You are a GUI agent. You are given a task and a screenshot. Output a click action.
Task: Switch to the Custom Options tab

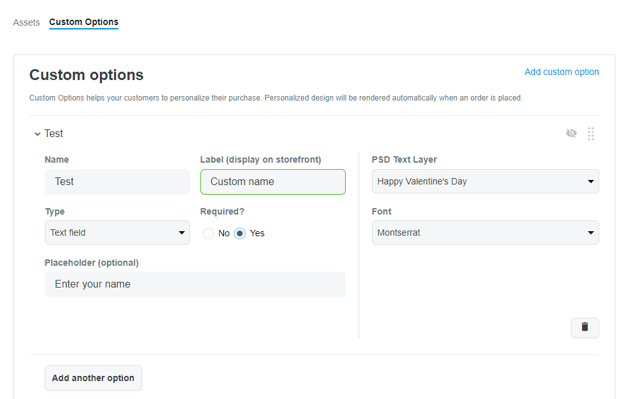tap(83, 22)
